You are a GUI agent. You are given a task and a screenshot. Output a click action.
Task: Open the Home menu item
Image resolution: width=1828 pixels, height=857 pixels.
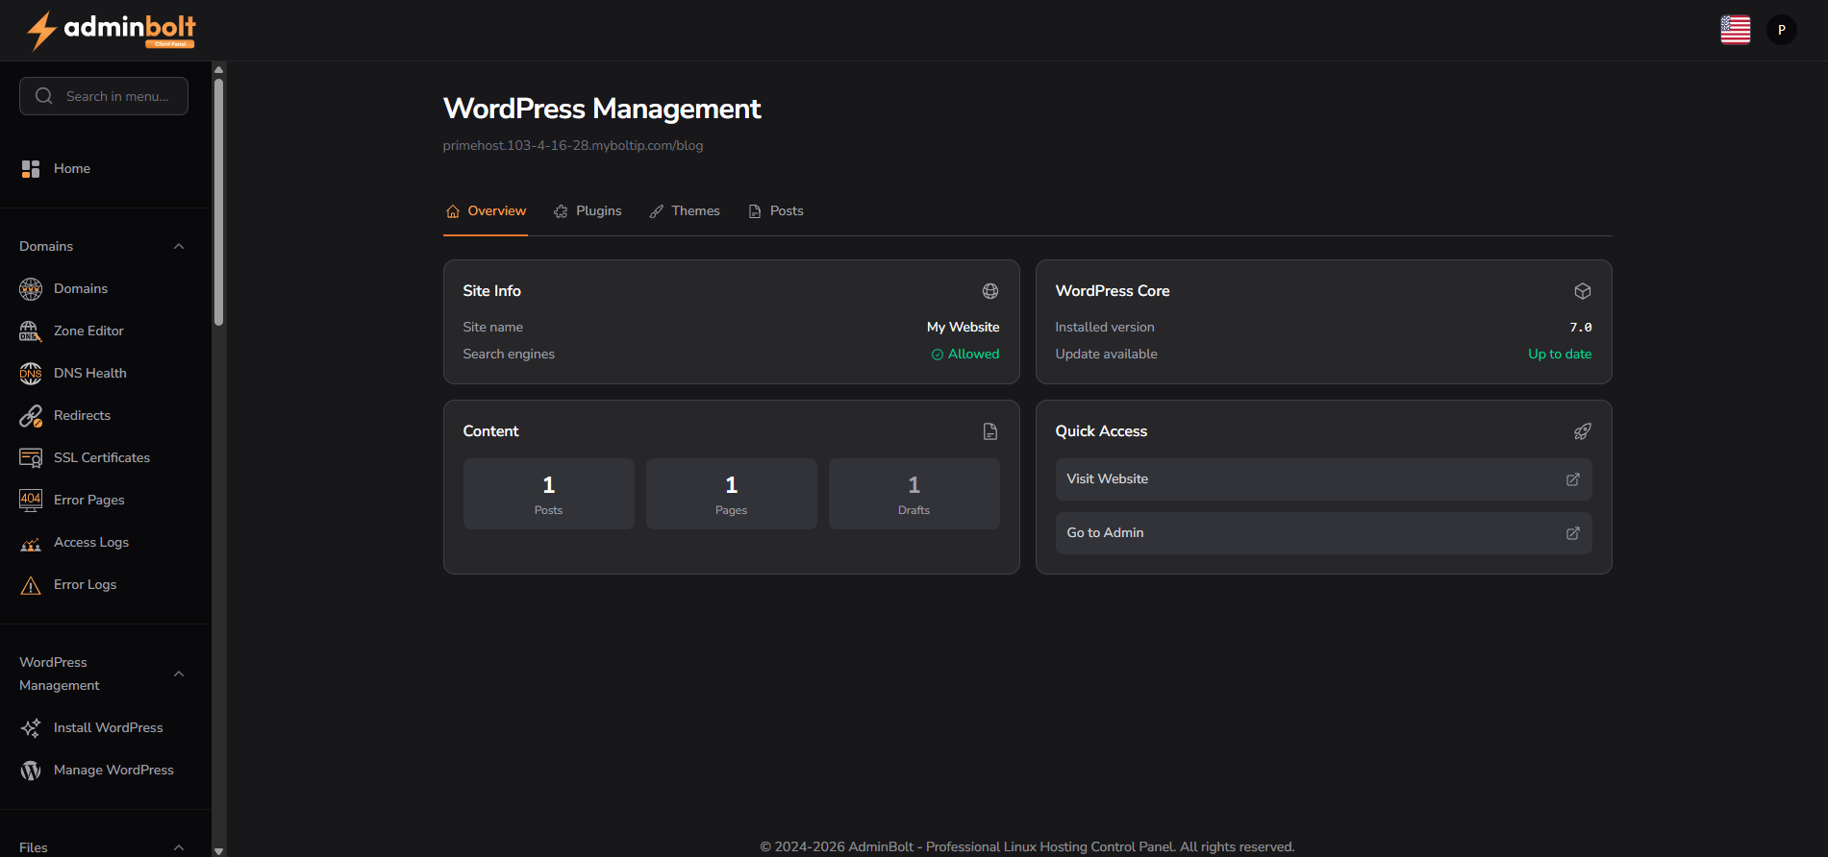tap(104, 169)
